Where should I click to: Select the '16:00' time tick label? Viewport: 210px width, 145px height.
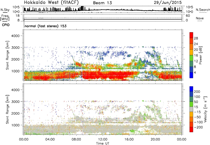(129, 140)
